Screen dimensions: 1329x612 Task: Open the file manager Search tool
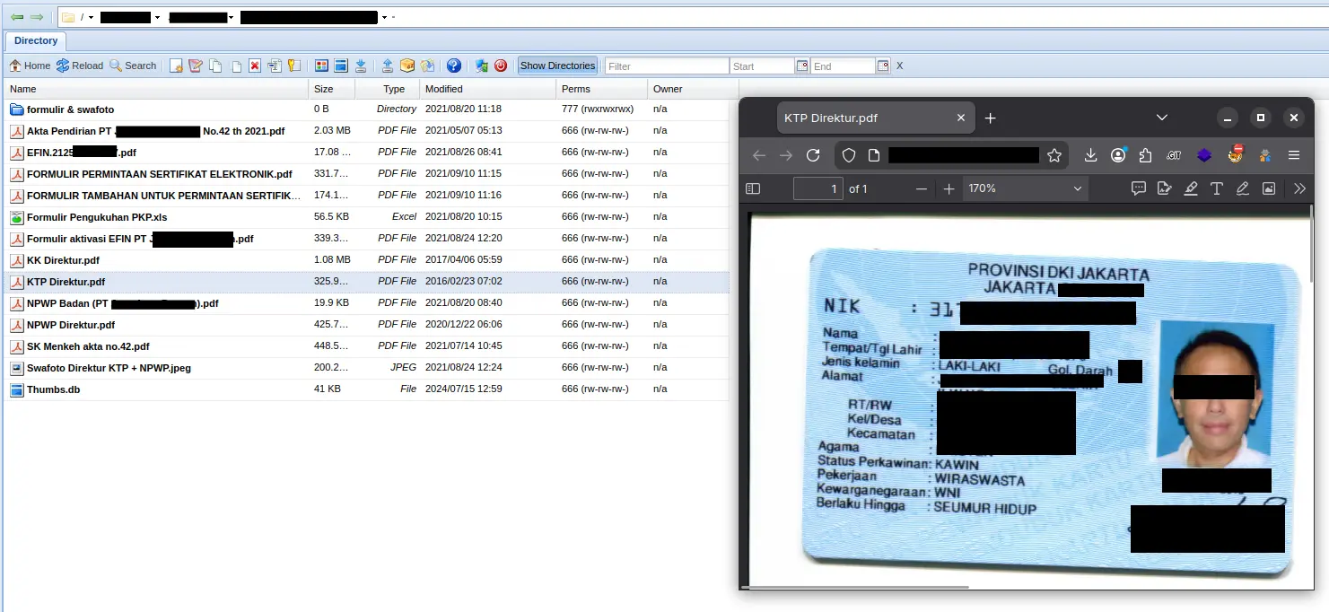133,66
